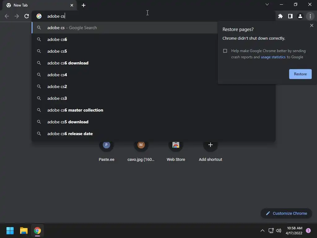Click the forward navigation arrow
This screenshot has width=317, height=238.
tap(17, 16)
